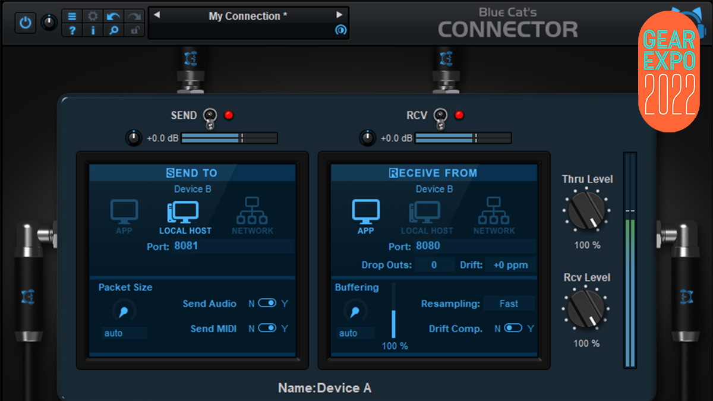Click the undo arrow icon

[x=113, y=16]
